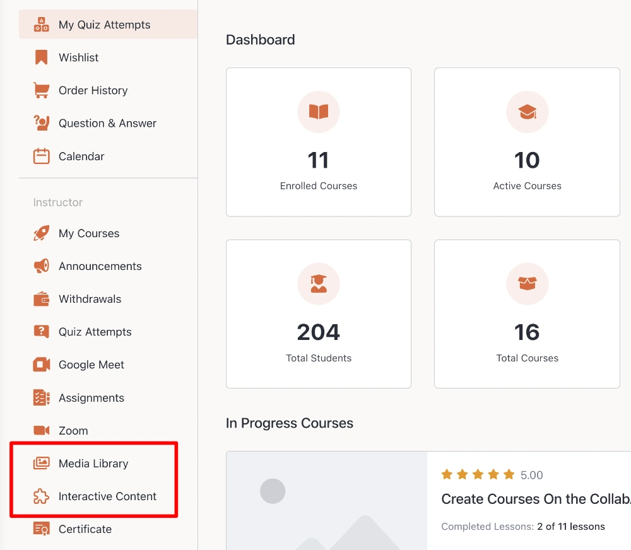Image resolution: width=631 pixels, height=550 pixels.
Task: Select the Total Students graduate icon
Action: tap(318, 284)
